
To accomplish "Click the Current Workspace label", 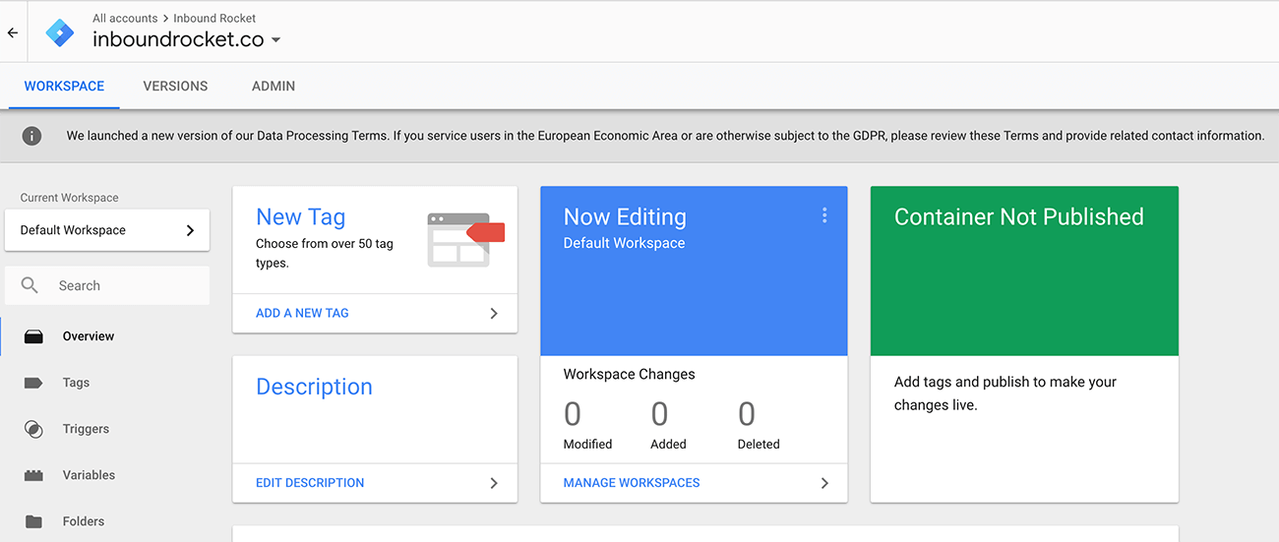I will coord(69,198).
